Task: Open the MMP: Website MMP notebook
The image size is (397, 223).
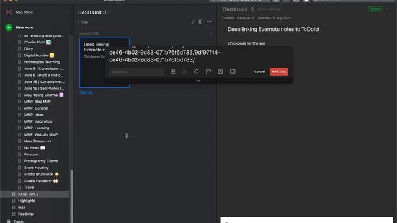Action: point(41,134)
